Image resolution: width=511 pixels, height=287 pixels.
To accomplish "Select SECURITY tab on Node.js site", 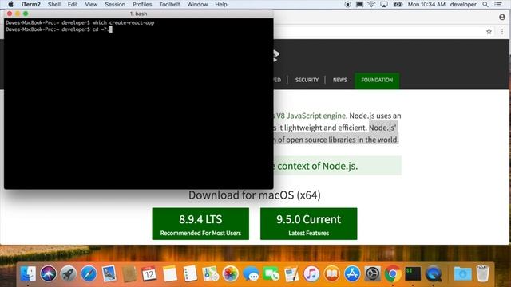I will click(307, 80).
